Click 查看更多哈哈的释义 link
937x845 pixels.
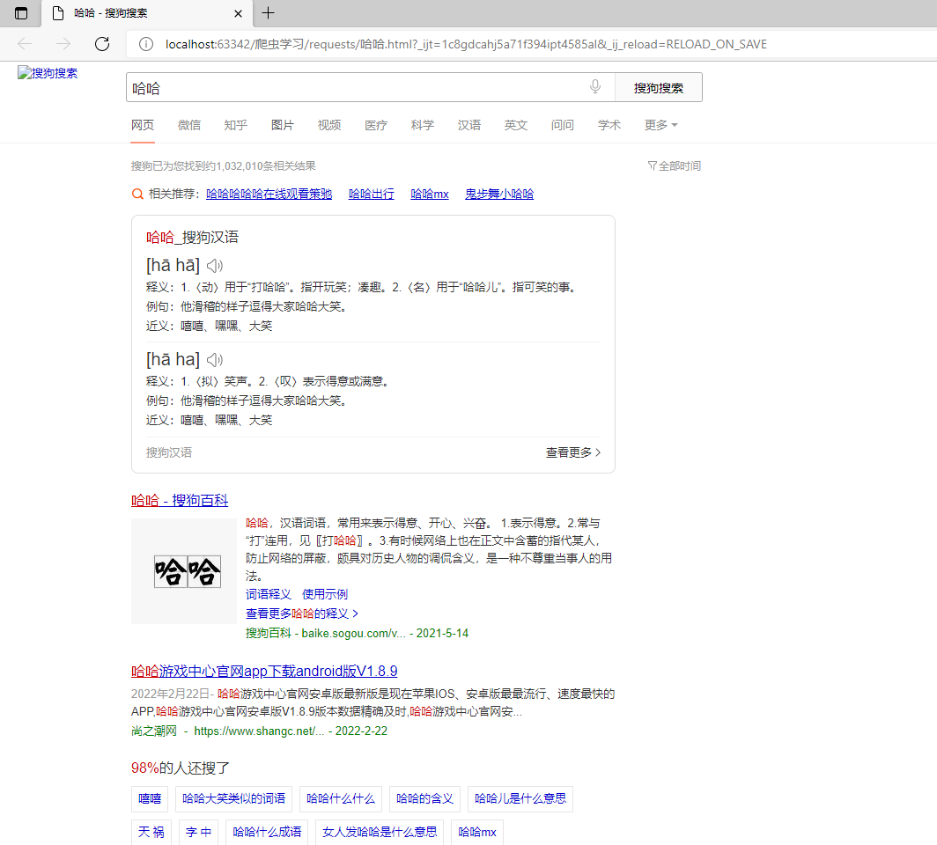click(302, 614)
